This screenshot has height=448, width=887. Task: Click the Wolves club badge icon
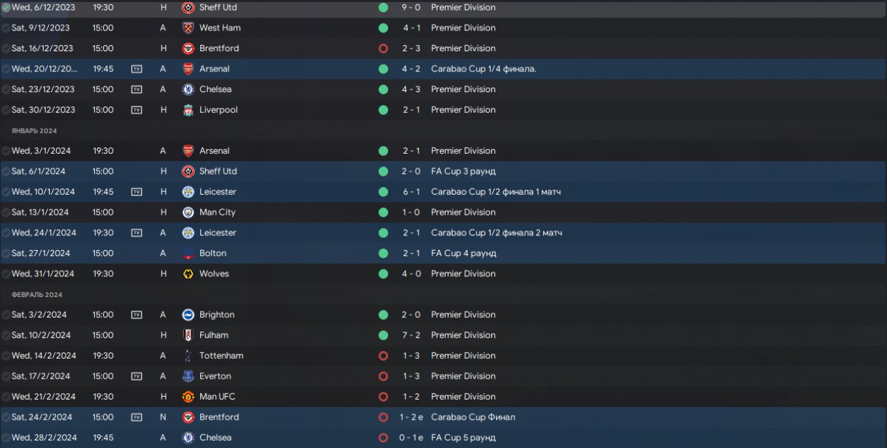tap(188, 274)
